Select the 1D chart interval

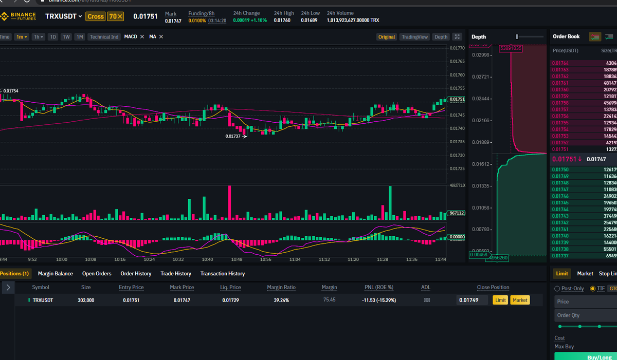[x=53, y=37]
